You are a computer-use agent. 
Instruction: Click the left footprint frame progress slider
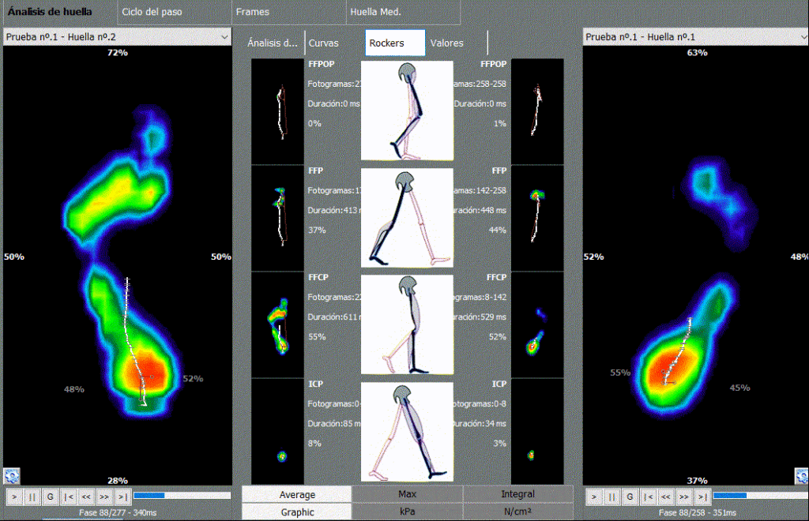click(x=181, y=496)
